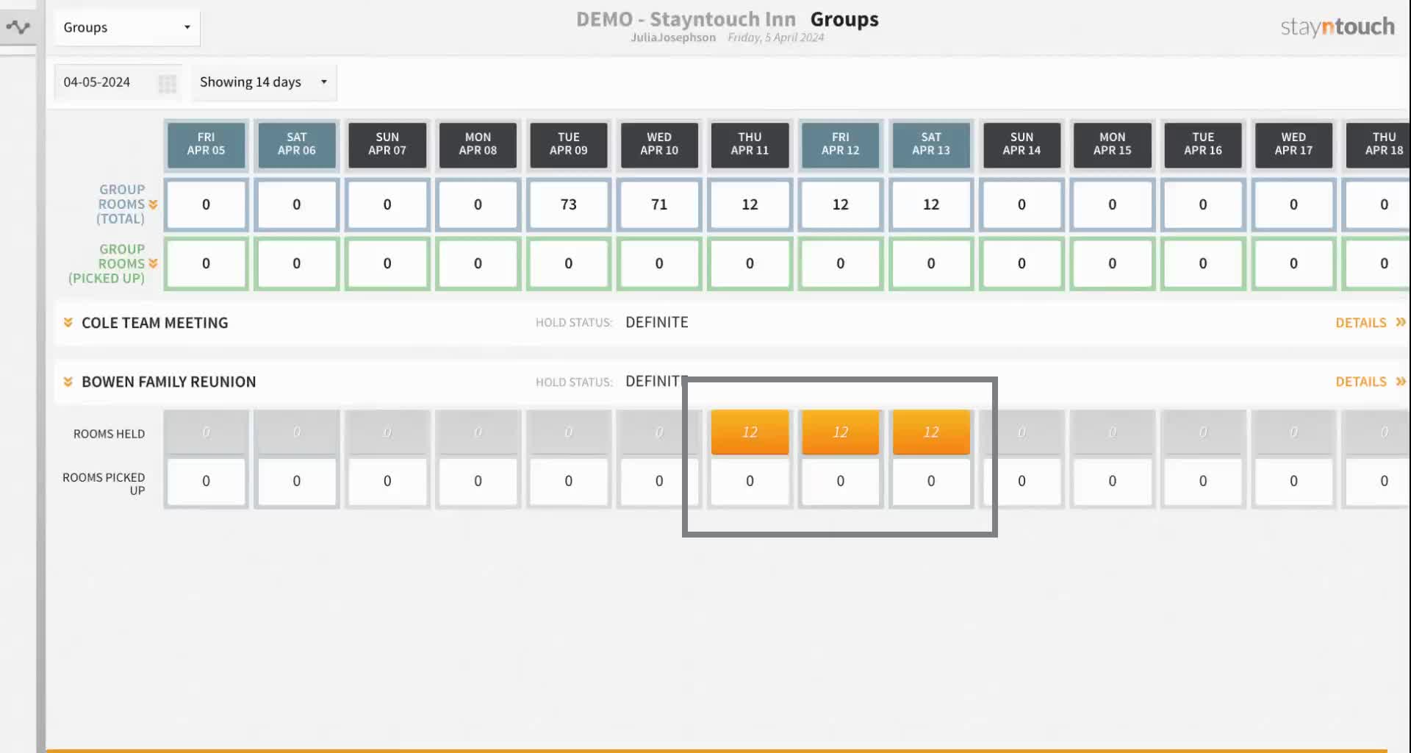Select the SAT APR 06 column header

tap(297, 144)
